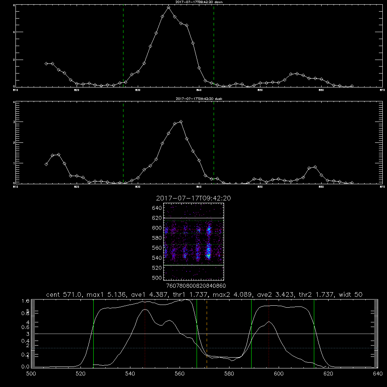This screenshot has height=387, width=387.
Task: Click the small secondary dawn peak near 856
Action: pyautogui.click(x=297, y=74)
